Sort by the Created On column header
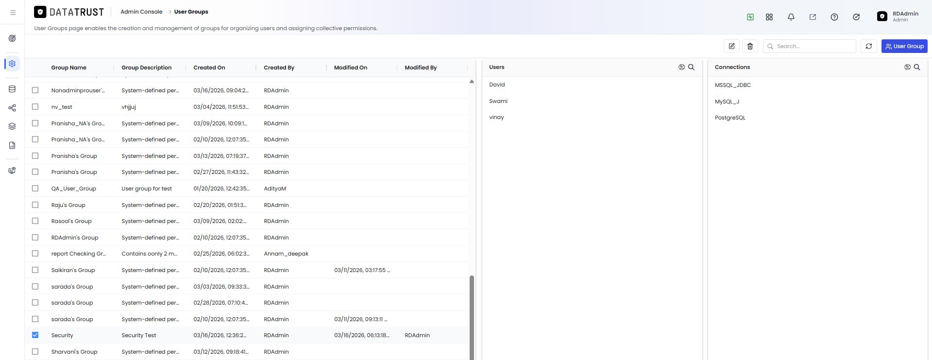This screenshot has height=360, width=932. (209, 68)
